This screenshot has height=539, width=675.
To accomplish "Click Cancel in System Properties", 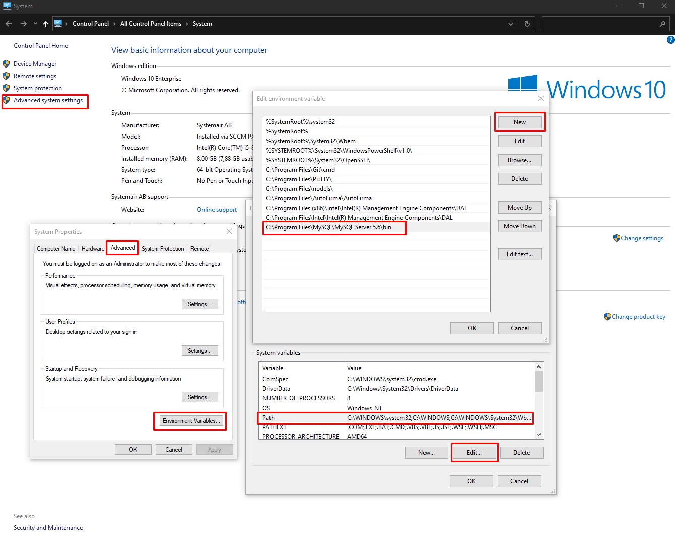I will (x=174, y=450).
